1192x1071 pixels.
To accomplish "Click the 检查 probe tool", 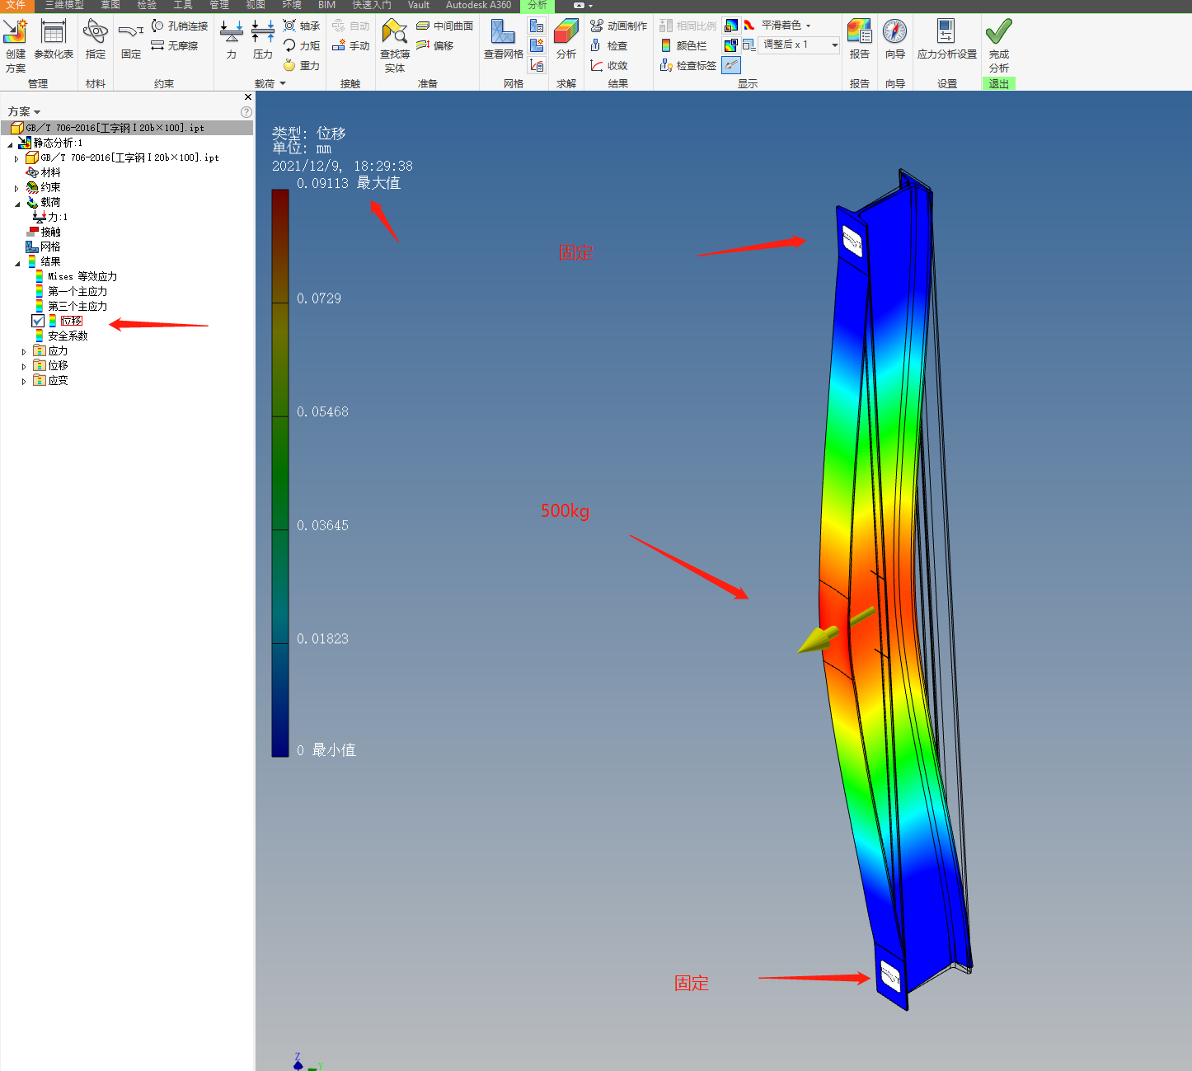I will (609, 45).
